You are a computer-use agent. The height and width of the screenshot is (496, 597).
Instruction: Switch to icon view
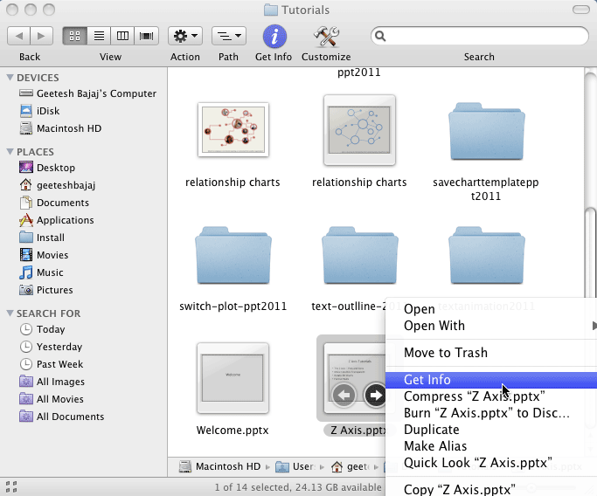coord(74,36)
